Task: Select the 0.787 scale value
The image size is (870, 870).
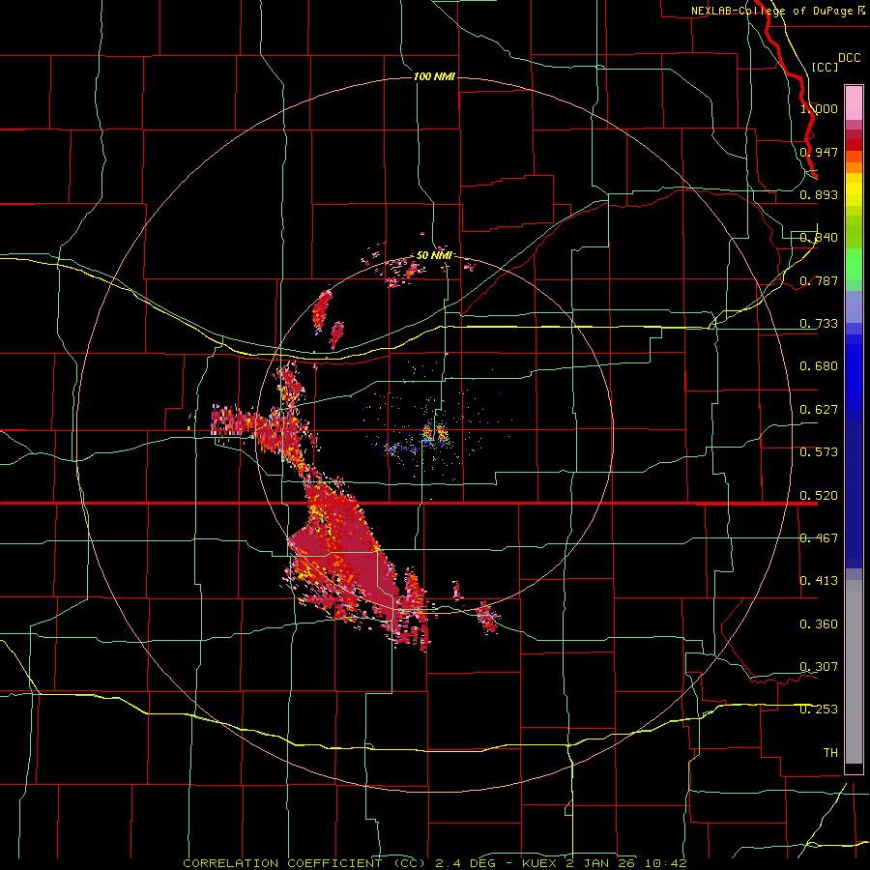Action: click(x=819, y=280)
